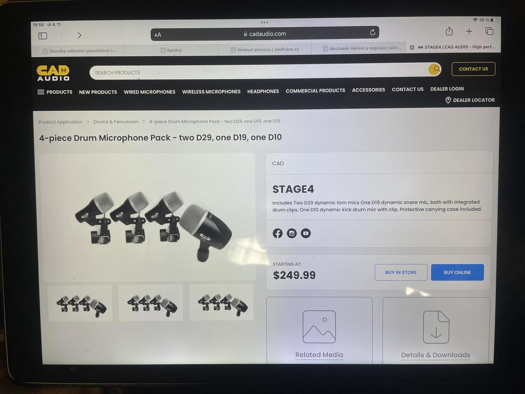Follow Drums & Percussion breadcrumb link
The width and height of the screenshot is (525, 394).
point(116,122)
